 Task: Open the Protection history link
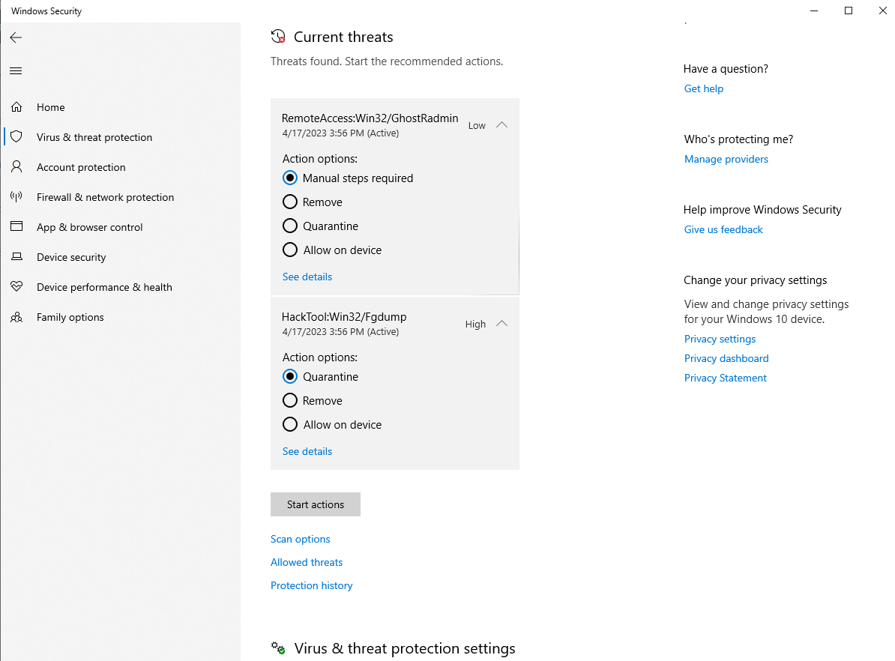tap(311, 585)
